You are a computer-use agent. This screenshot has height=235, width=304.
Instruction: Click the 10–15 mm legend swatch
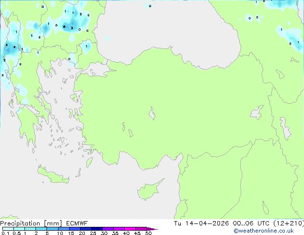(63, 229)
